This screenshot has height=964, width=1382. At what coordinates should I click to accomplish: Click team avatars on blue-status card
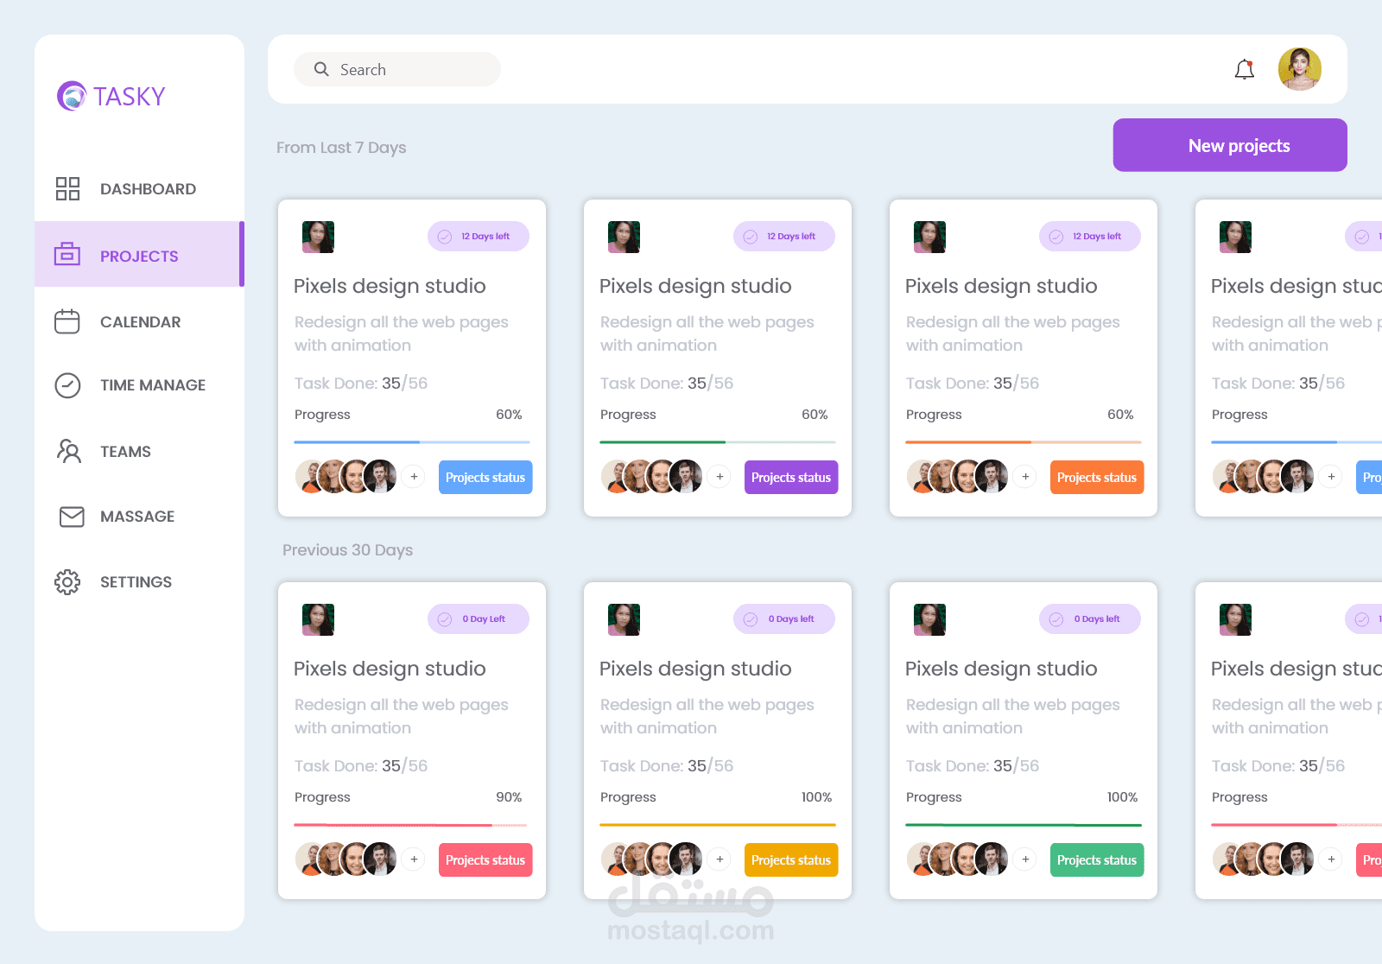(346, 477)
